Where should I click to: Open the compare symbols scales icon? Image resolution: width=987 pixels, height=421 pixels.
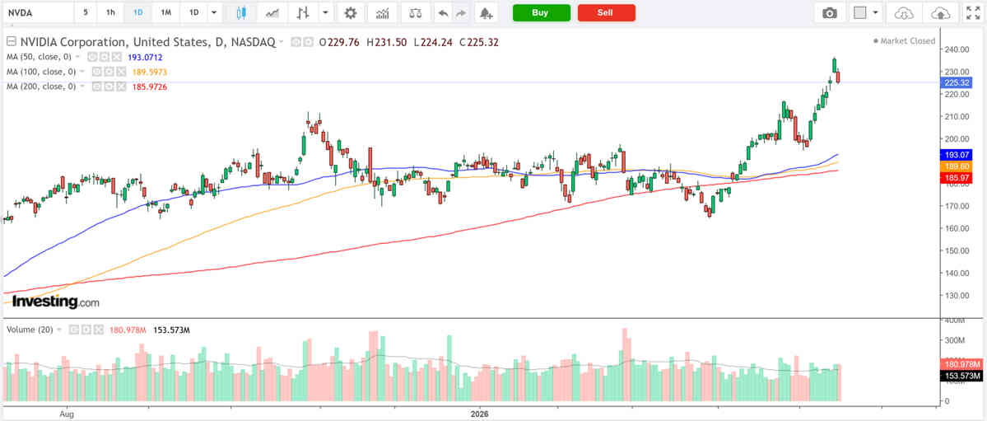(x=416, y=12)
